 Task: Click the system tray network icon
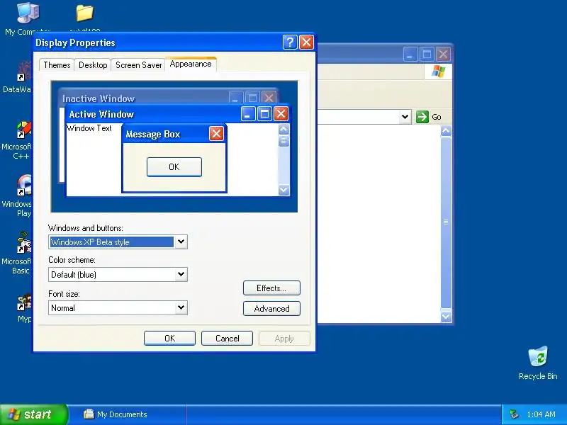(x=514, y=414)
